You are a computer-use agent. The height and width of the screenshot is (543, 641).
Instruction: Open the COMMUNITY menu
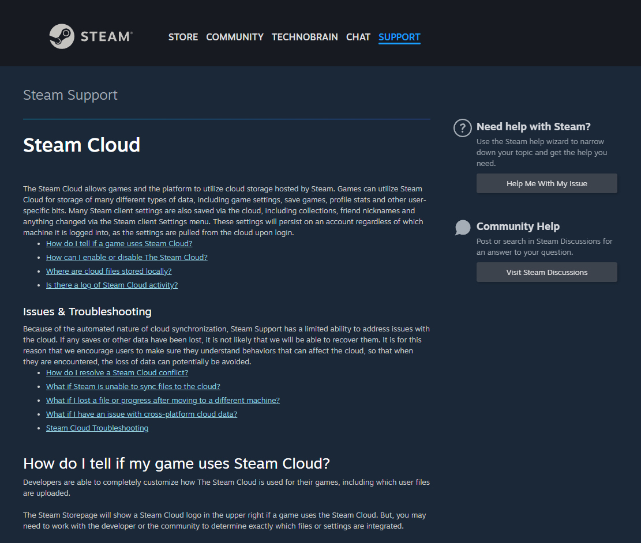coord(235,37)
